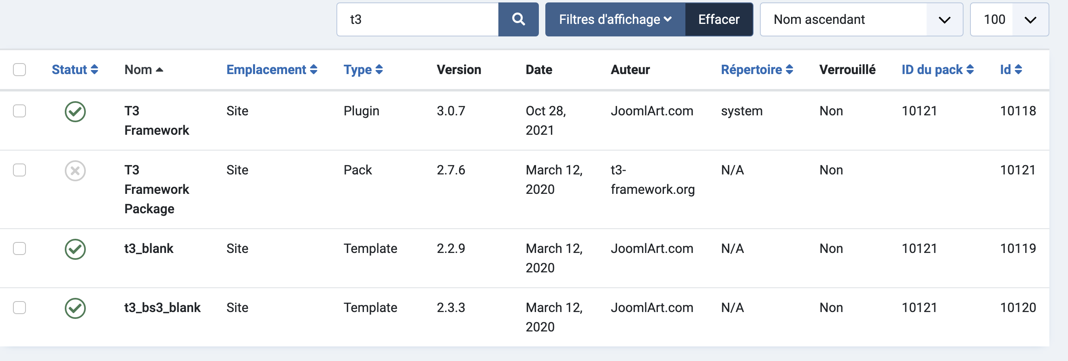The image size is (1068, 361).
Task: Click the enabled status icon for T3 Framework plugin
Action: click(75, 111)
